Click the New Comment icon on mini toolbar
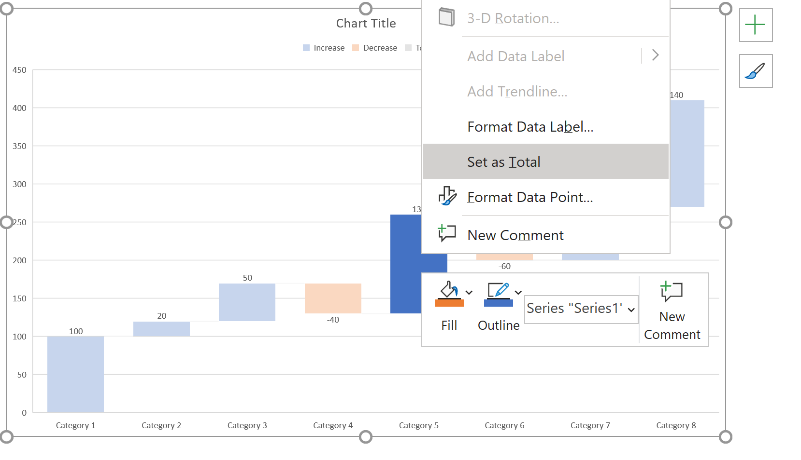 click(672, 292)
